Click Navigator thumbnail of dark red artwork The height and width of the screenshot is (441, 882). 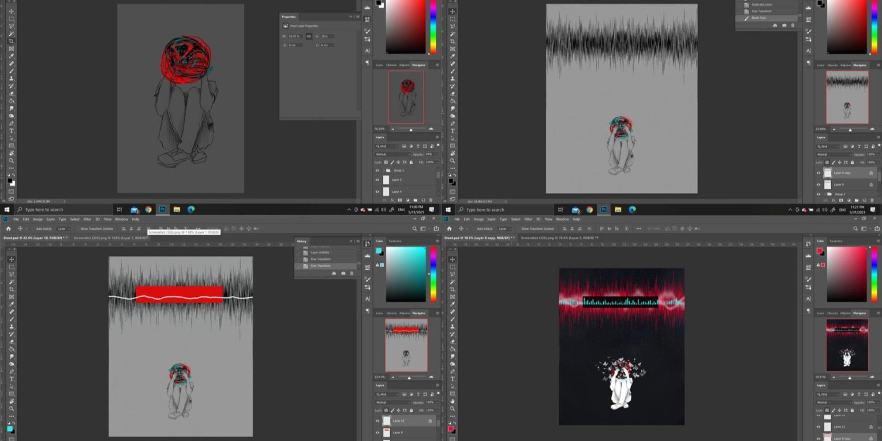847,345
